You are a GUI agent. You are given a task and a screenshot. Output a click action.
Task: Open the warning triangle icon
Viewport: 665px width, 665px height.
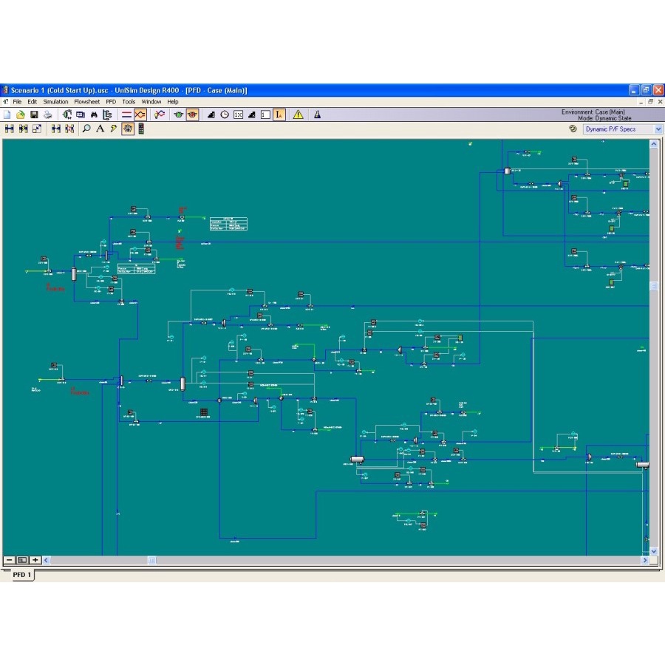[x=299, y=115]
